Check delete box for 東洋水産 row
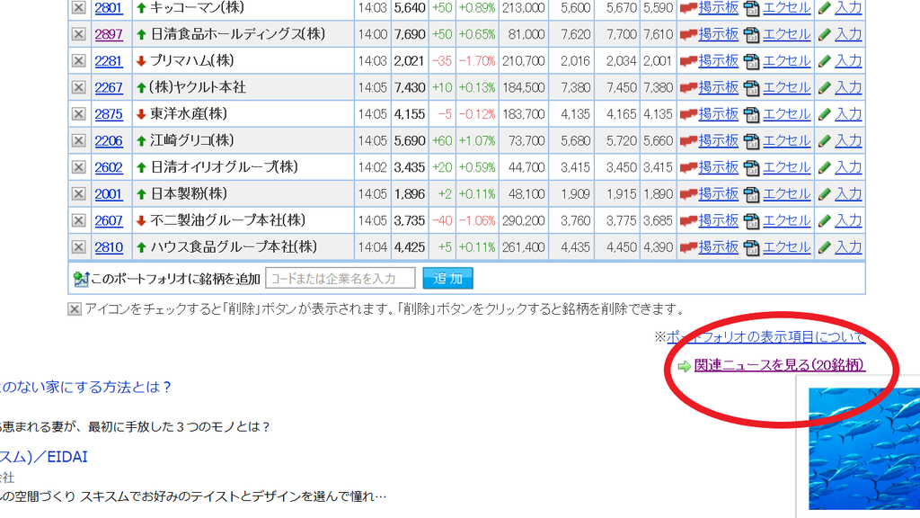Viewport: 920px width, 518px height. pyautogui.click(x=79, y=114)
